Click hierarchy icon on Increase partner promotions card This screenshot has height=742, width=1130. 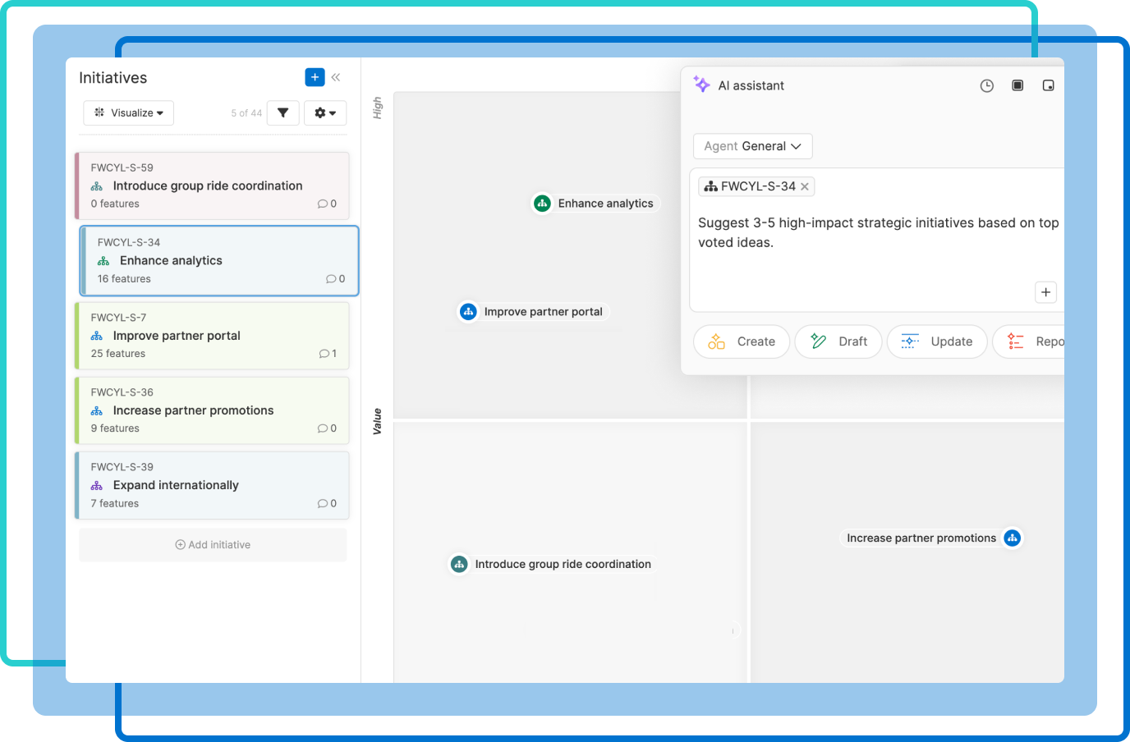point(97,411)
